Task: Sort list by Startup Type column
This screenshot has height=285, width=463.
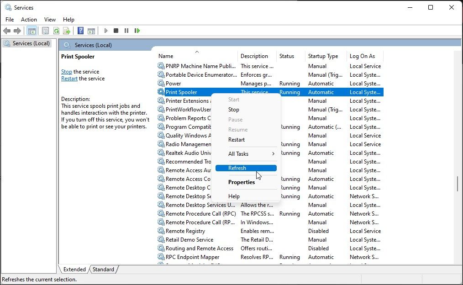Action: click(323, 56)
